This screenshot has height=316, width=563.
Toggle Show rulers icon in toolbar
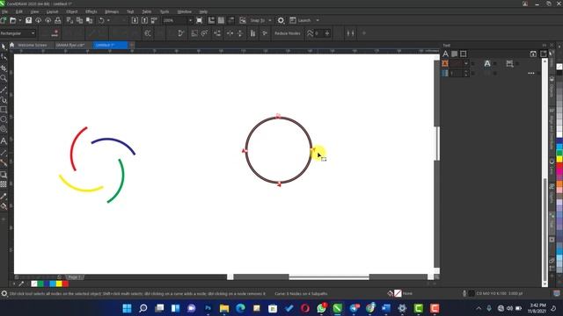point(211,20)
